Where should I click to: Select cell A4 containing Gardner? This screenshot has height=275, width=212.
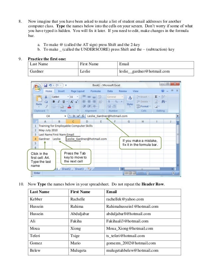click(x=45, y=139)
